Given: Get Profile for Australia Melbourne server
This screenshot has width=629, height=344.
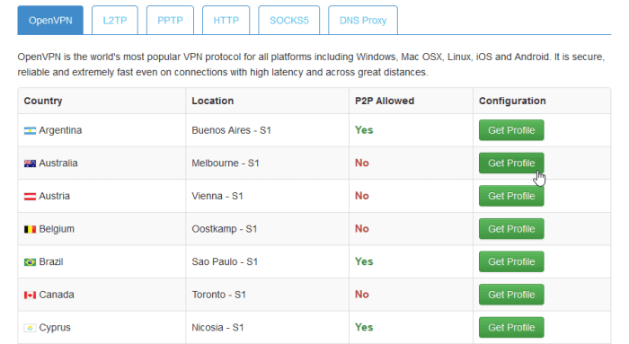Looking at the screenshot, I should 511,163.
